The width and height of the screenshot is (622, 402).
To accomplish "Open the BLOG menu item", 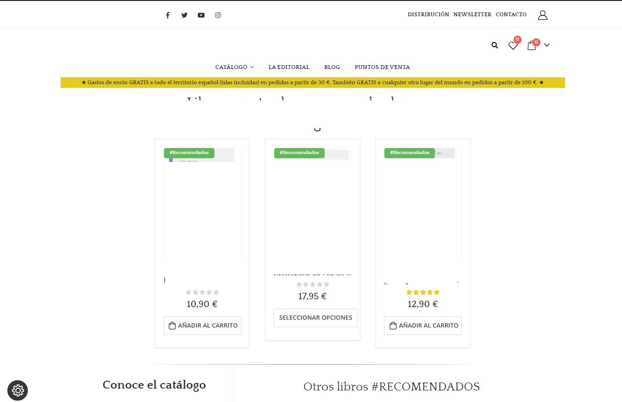I will (x=332, y=67).
